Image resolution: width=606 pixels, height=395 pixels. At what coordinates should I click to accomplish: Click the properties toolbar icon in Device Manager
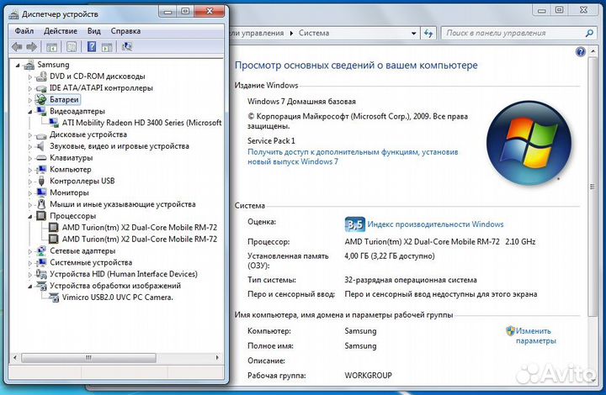(72, 47)
